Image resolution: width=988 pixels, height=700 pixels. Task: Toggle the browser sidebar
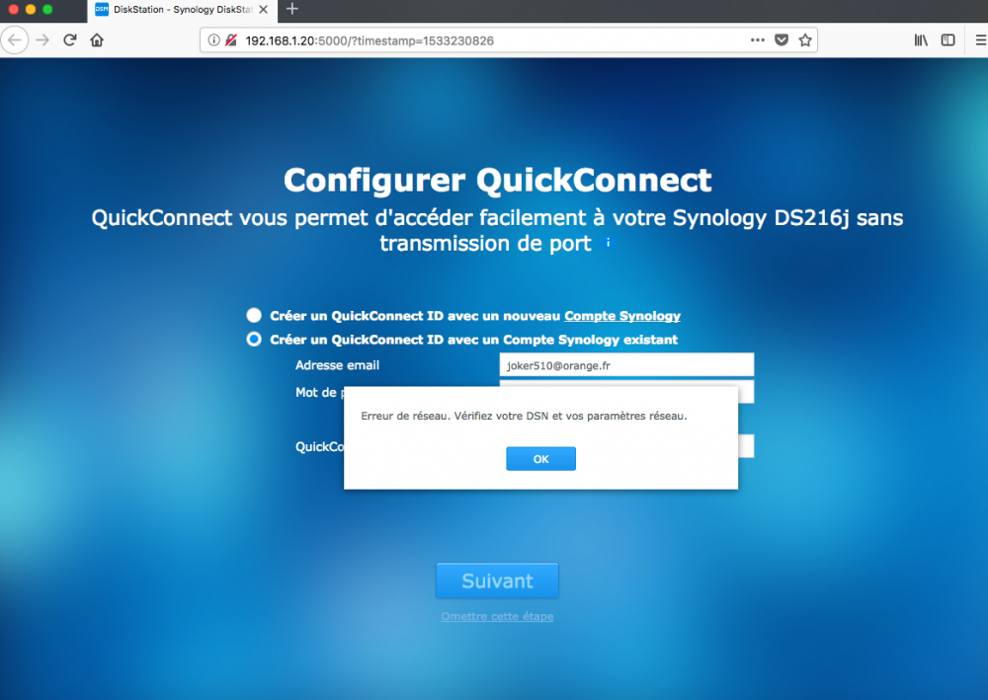coord(947,40)
